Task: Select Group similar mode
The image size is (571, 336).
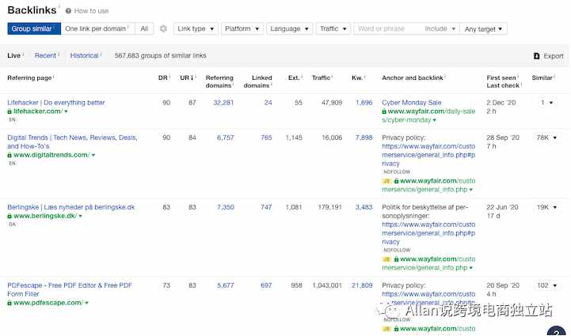Action: click(x=34, y=28)
